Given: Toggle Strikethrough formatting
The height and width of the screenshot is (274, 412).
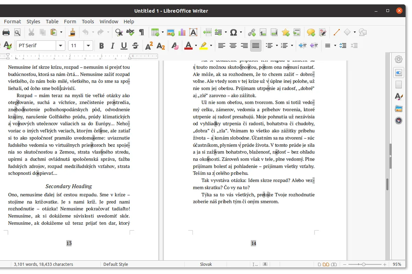Looking at the screenshot, I should pyautogui.click(x=135, y=46).
